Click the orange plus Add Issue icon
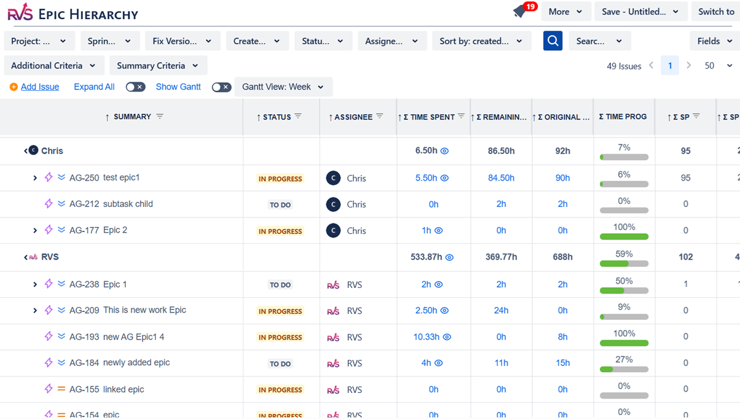The width and height of the screenshot is (740, 420). [x=14, y=87]
